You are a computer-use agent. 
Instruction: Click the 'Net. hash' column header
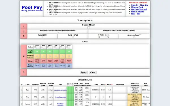click(x=146, y=85)
